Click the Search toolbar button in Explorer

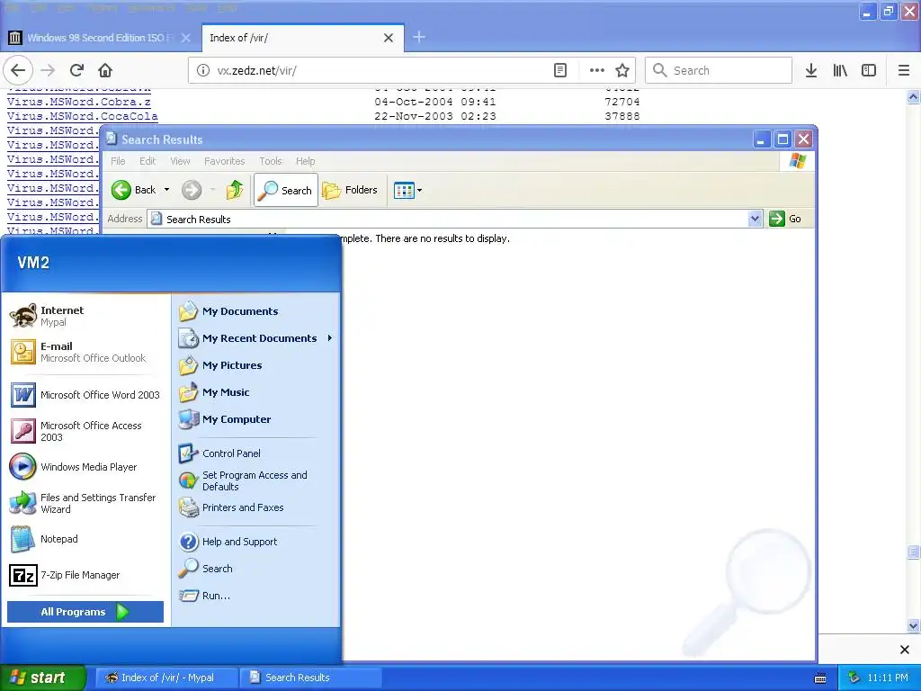286,190
